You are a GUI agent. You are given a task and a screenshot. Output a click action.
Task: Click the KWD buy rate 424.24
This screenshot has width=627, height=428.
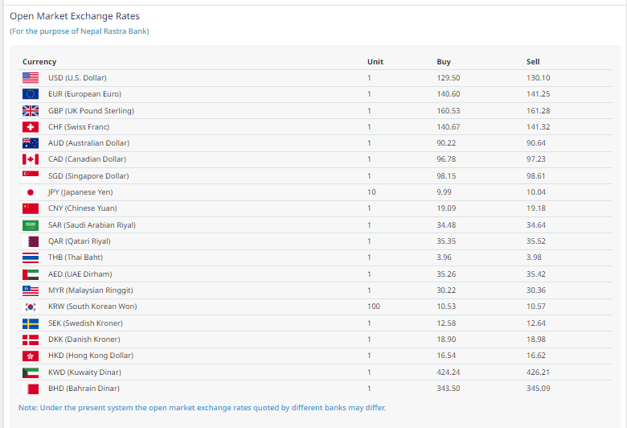449,372
